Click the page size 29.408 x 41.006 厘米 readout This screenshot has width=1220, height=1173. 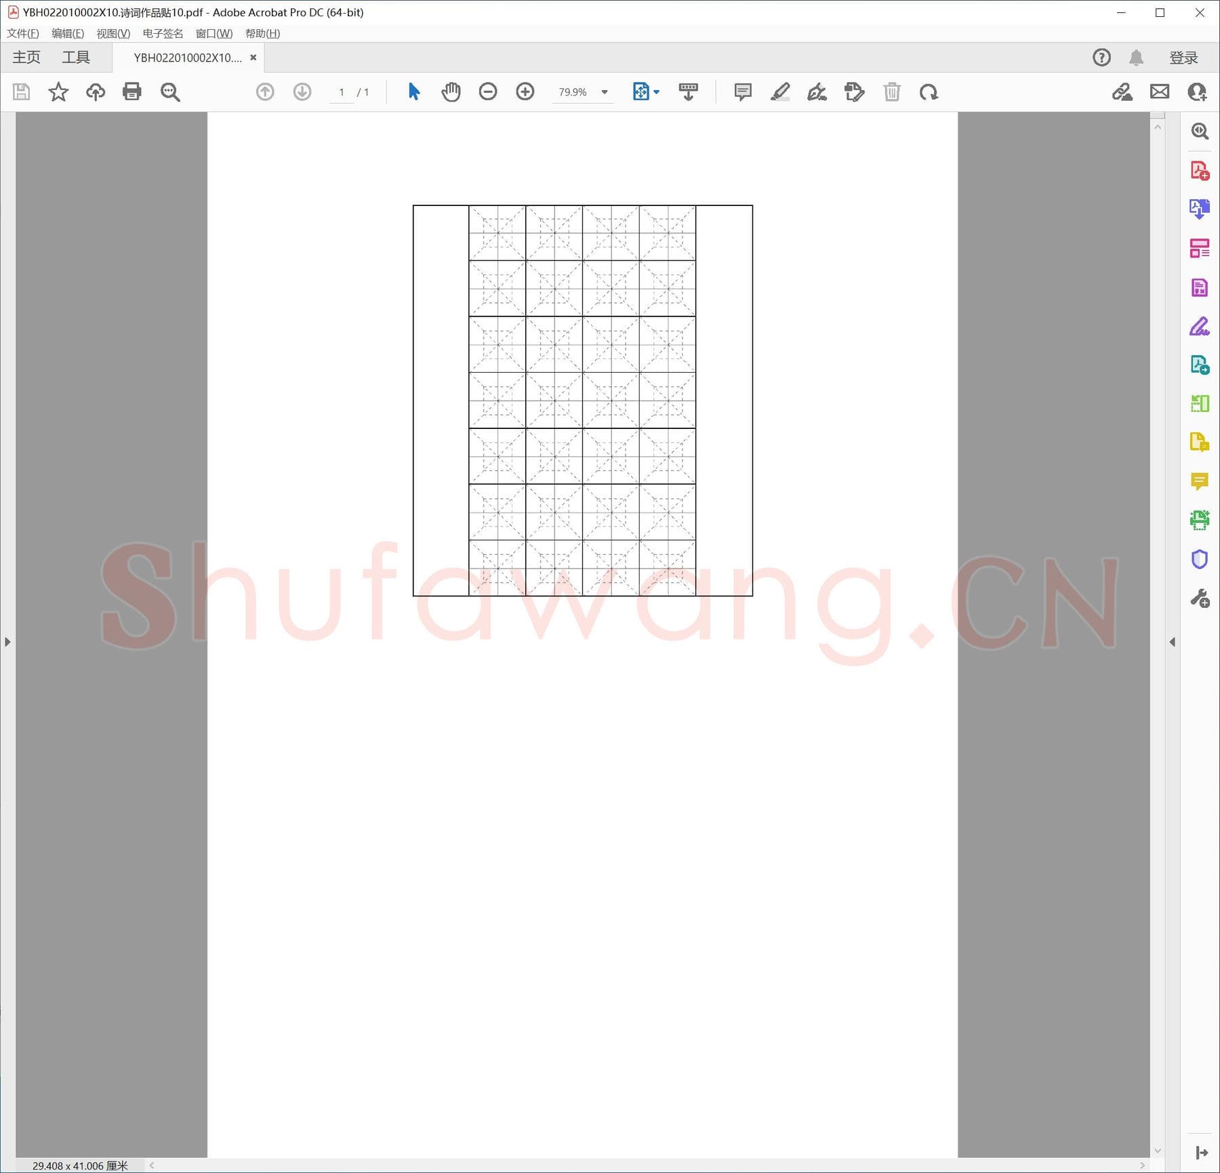point(80,1166)
